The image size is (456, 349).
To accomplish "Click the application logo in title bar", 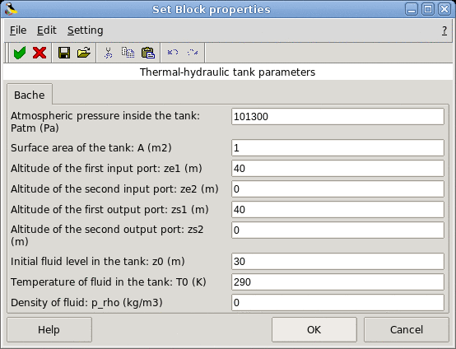I will tap(11, 9).
